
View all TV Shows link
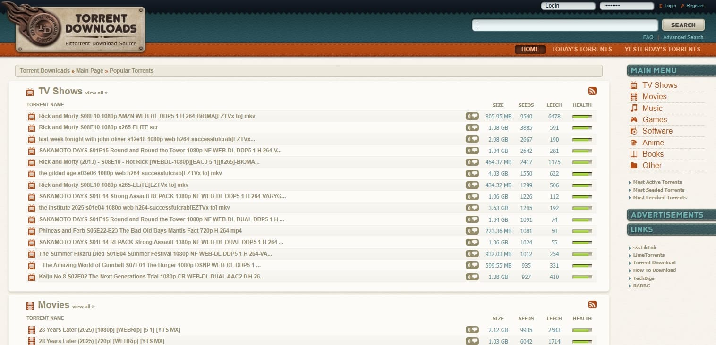pyautogui.click(x=96, y=93)
